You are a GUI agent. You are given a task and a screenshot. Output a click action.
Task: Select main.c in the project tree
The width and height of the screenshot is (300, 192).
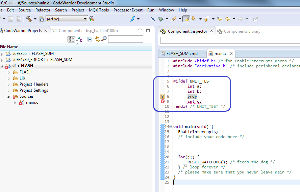coord(32,102)
